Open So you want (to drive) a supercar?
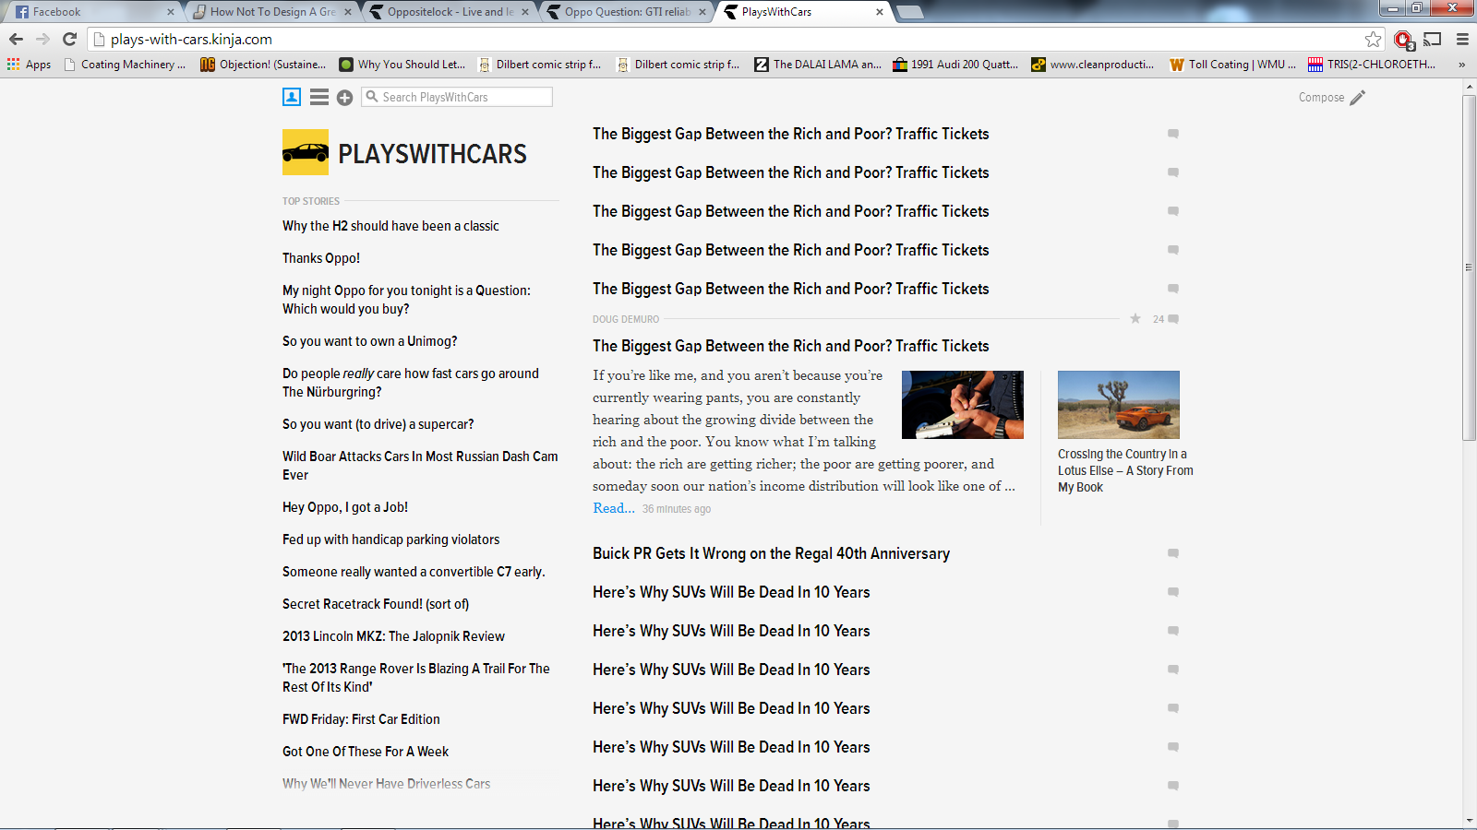 point(378,424)
